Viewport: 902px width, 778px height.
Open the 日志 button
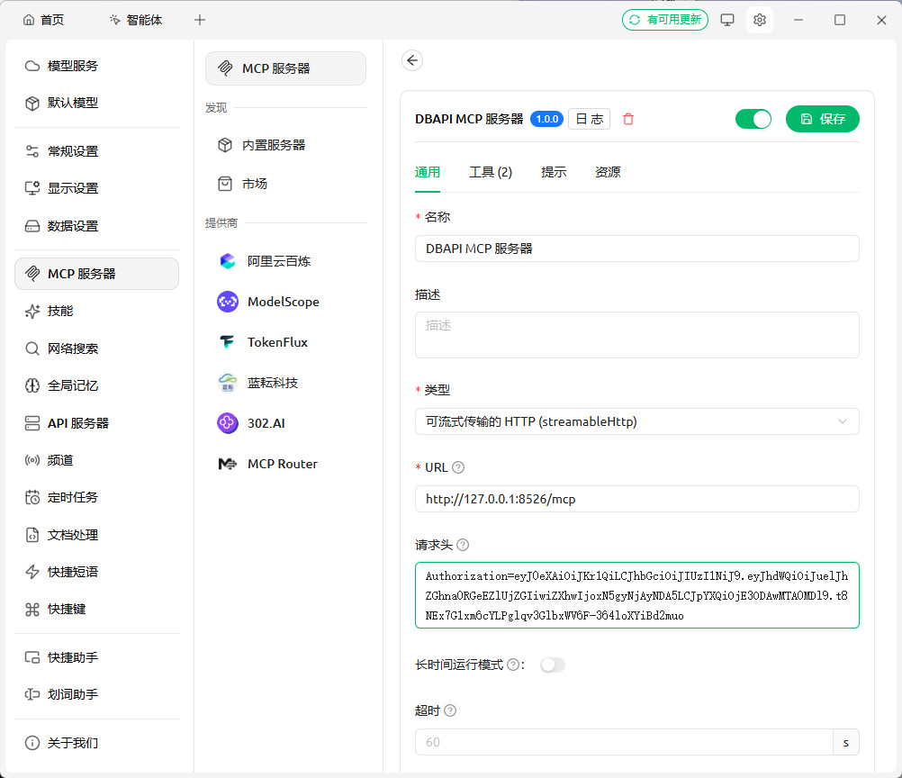589,119
